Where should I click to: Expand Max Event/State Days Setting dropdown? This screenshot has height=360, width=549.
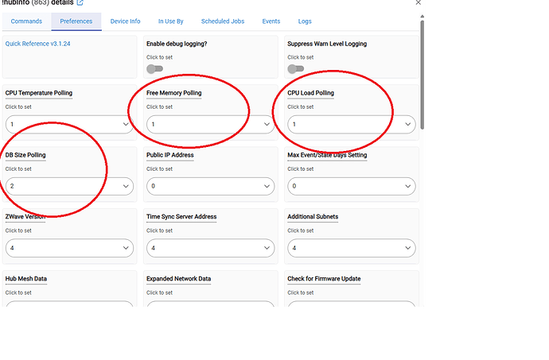coord(352,186)
